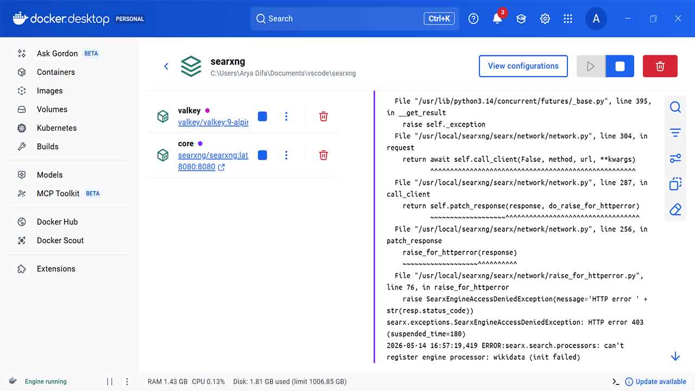Open the help question mark icon
This screenshot has height=391, width=695.
coord(473,18)
